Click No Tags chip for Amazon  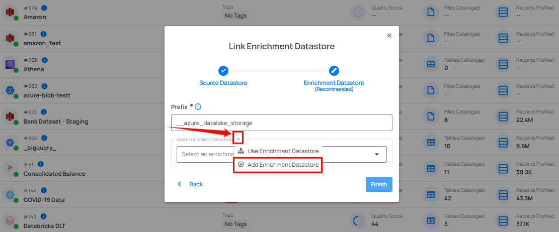(x=235, y=15)
